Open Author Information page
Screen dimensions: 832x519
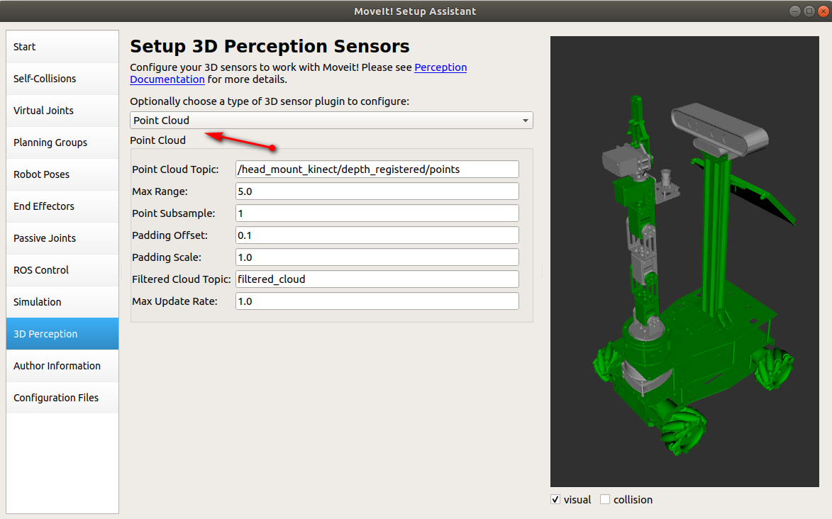click(62, 366)
